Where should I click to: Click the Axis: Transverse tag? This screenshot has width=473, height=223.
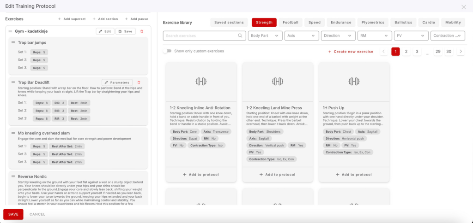coord(216,131)
